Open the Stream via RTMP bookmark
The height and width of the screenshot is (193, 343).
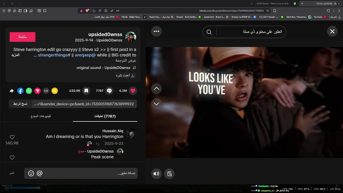point(244,17)
